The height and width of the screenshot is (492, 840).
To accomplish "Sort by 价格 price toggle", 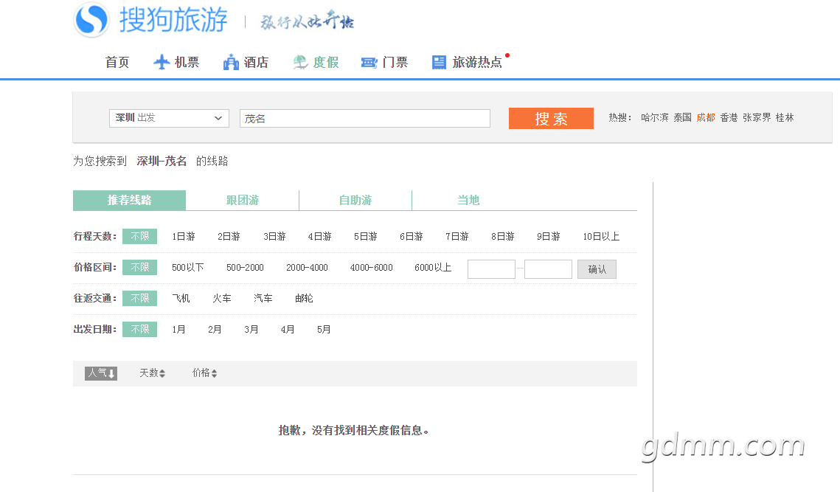I will click(x=204, y=373).
